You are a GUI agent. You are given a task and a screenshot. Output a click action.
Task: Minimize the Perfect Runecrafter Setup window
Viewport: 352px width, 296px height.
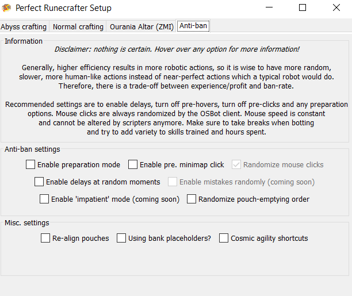[x=269, y=7]
